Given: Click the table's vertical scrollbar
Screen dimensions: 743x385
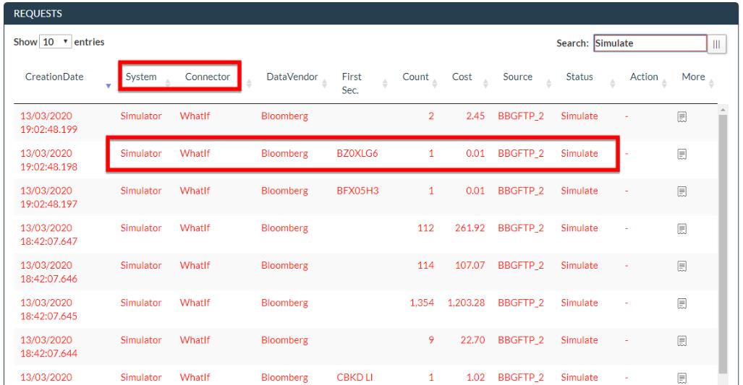Looking at the screenshot, I should pyautogui.click(x=723, y=238).
